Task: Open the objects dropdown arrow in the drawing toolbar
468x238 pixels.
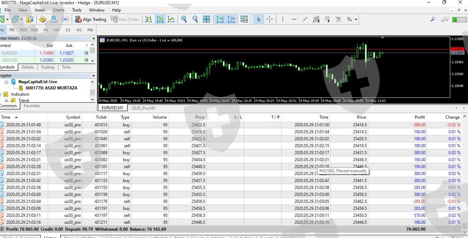Action: (356, 19)
